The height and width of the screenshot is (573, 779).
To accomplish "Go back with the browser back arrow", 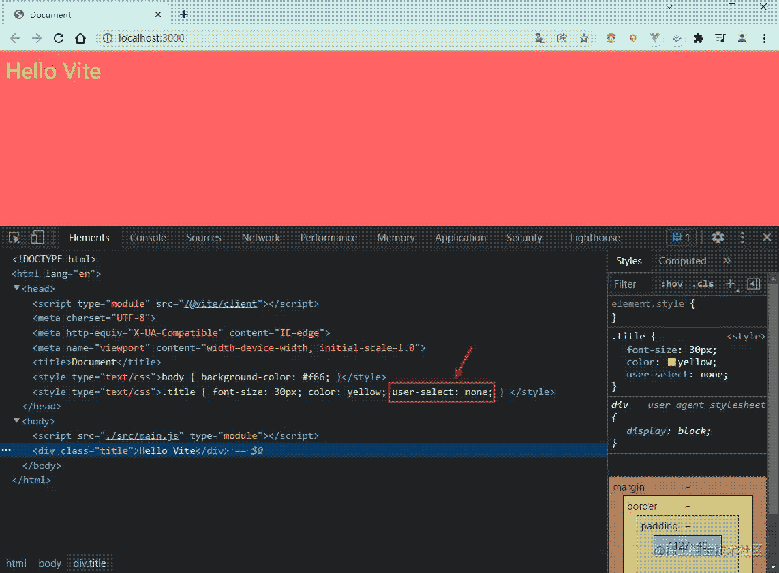I will point(15,38).
